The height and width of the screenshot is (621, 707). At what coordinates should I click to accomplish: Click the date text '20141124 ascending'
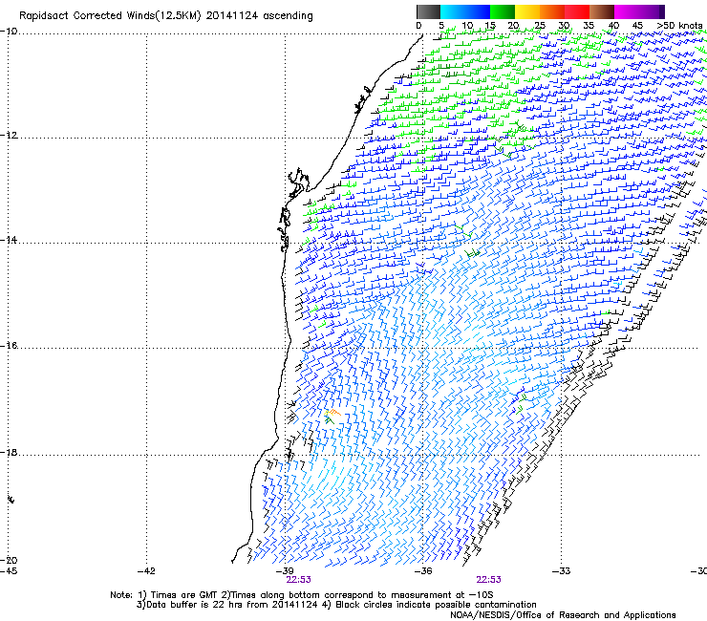[x=259, y=16]
